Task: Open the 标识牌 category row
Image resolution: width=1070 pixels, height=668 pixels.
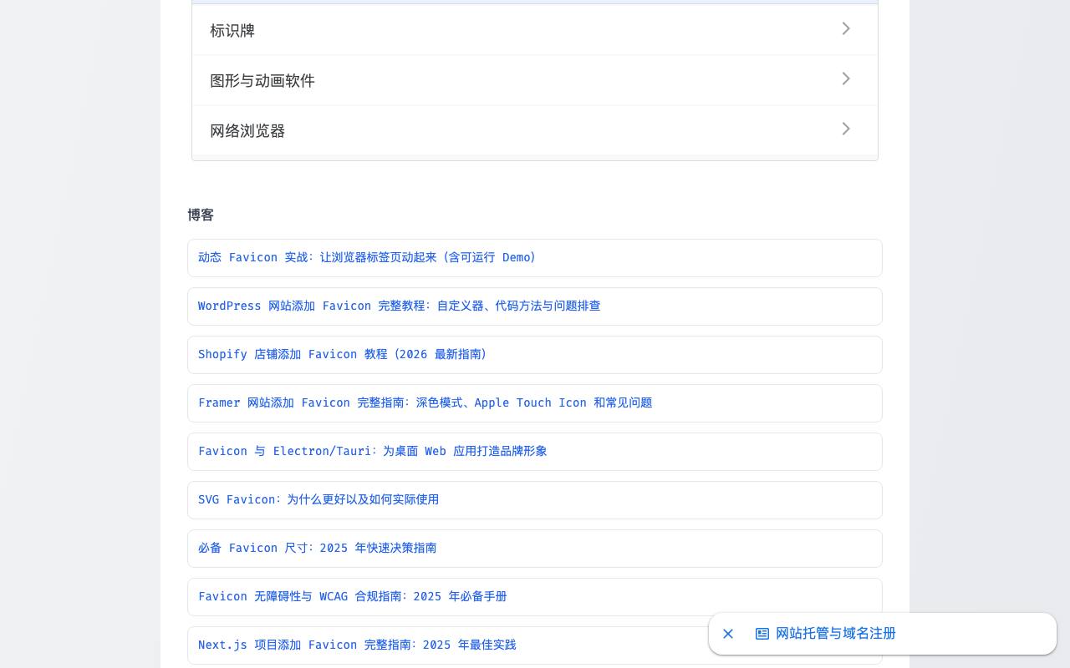Action: (535, 30)
